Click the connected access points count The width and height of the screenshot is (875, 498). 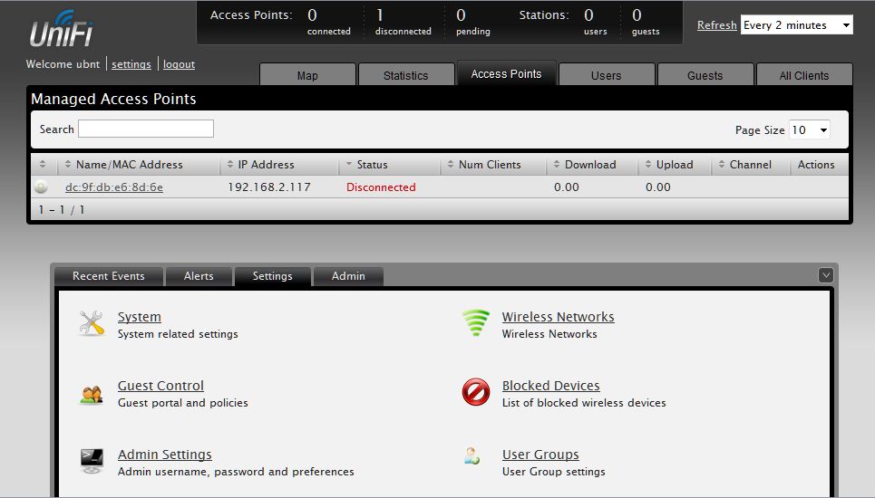click(x=312, y=15)
